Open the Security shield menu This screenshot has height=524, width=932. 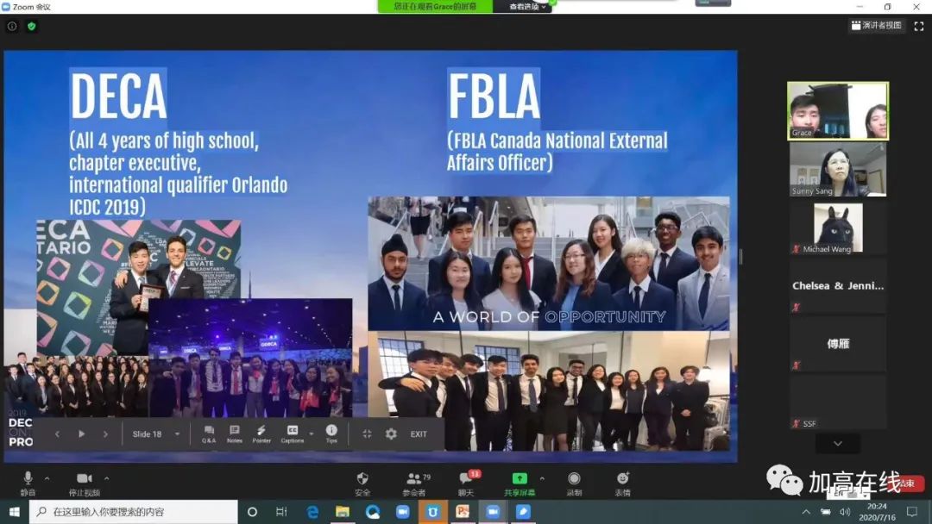pyautogui.click(x=362, y=483)
